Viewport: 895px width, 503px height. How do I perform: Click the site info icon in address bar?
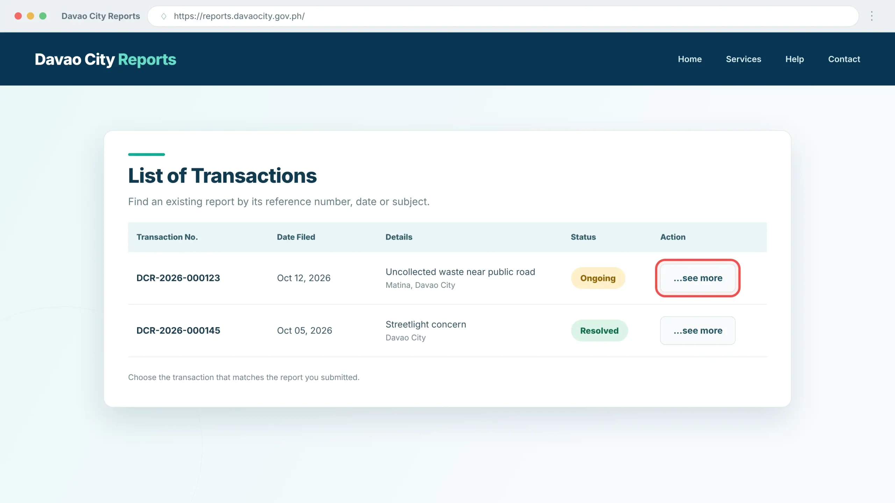tap(164, 16)
